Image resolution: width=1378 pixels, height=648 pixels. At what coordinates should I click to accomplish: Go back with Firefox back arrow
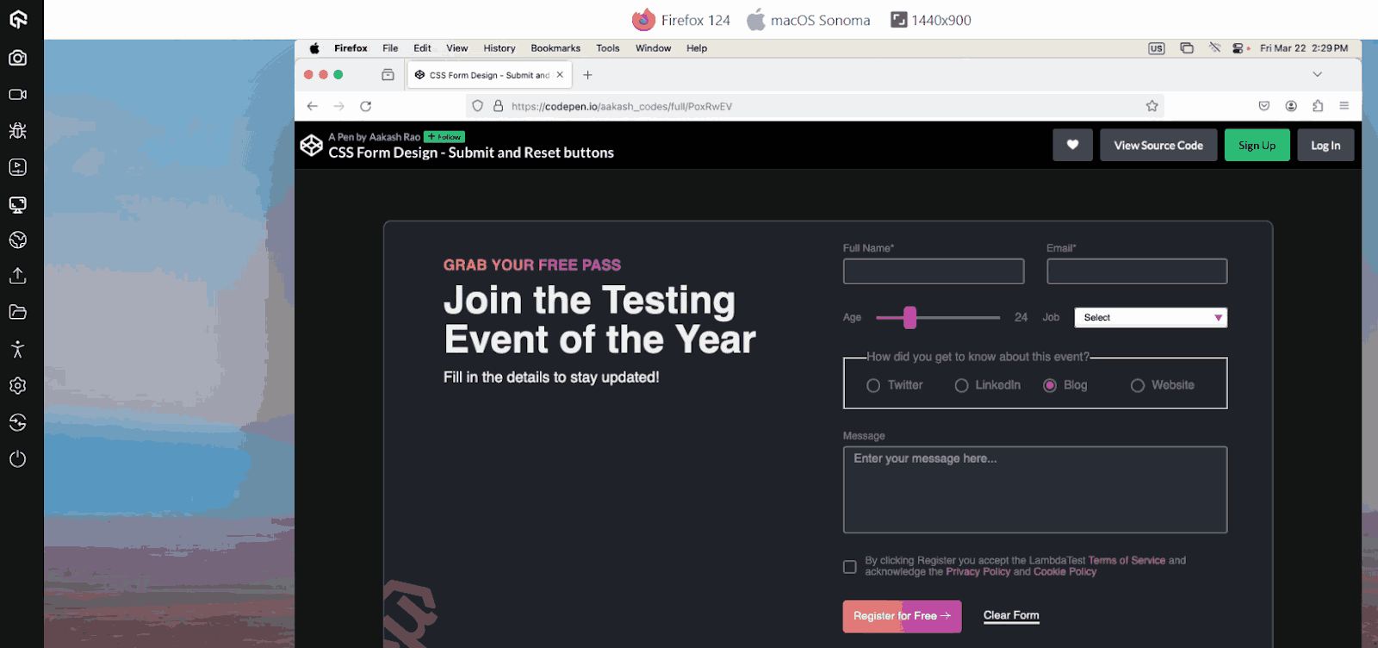[313, 106]
